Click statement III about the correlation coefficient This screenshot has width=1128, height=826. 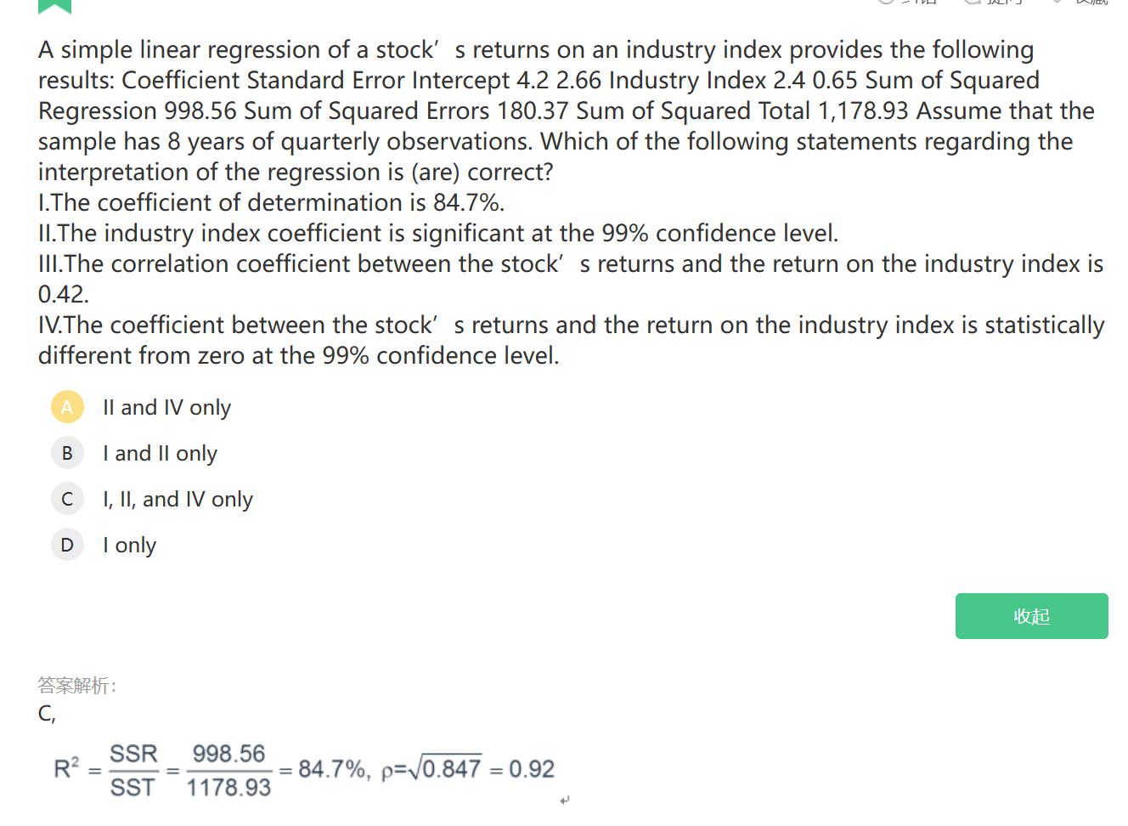tap(569, 264)
